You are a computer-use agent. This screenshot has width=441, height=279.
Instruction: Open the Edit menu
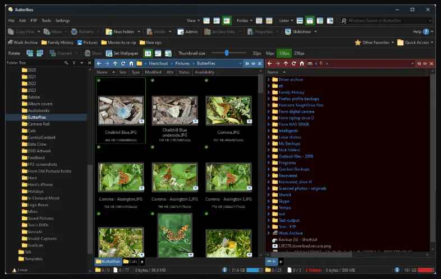(x=22, y=21)
